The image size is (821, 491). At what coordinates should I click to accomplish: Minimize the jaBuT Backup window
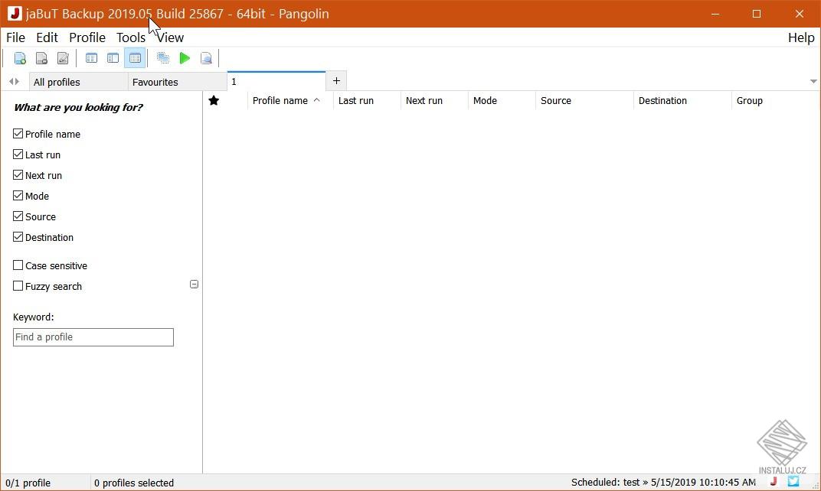(x=715, y=14)
